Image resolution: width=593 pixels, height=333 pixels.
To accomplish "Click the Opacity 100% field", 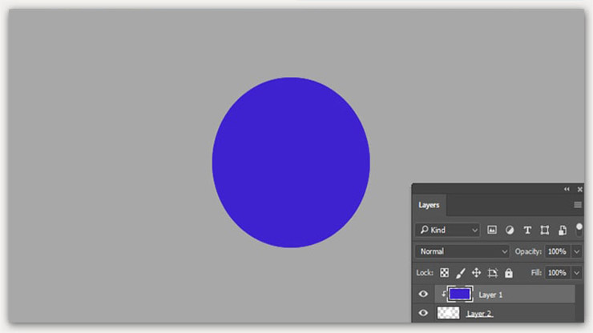I will (x=557, y=251).
